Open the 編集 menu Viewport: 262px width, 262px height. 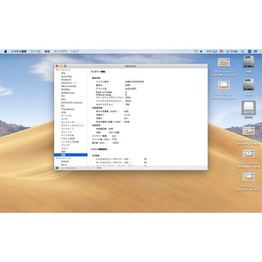[x=47, y=51]
